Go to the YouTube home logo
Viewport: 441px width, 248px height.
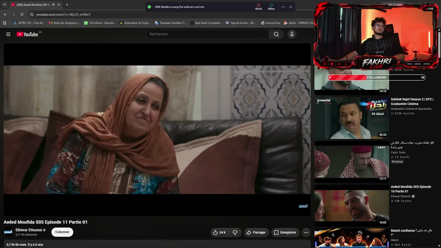27,34
